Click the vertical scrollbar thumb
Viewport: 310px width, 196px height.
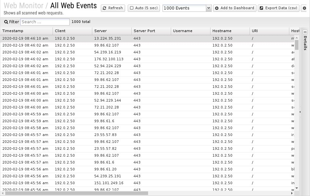click(x=297, y=45)
